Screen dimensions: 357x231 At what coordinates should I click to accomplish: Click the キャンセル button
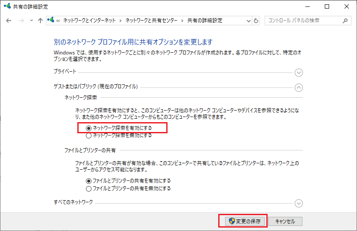[285, 221]
